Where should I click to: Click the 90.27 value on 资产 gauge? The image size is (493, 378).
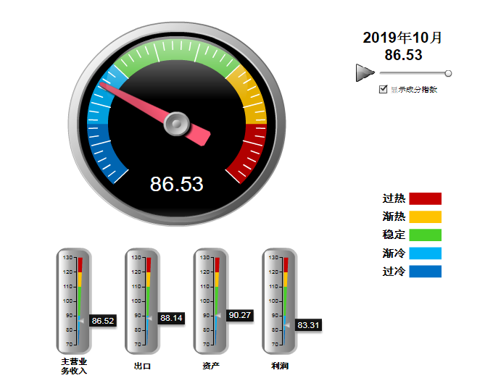pyautogui.click(x=240, y=315)
